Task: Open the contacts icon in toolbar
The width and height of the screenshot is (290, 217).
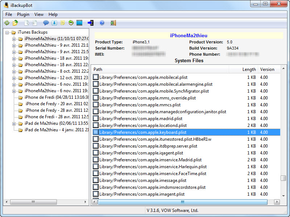Action: click(x=54, y=23)
